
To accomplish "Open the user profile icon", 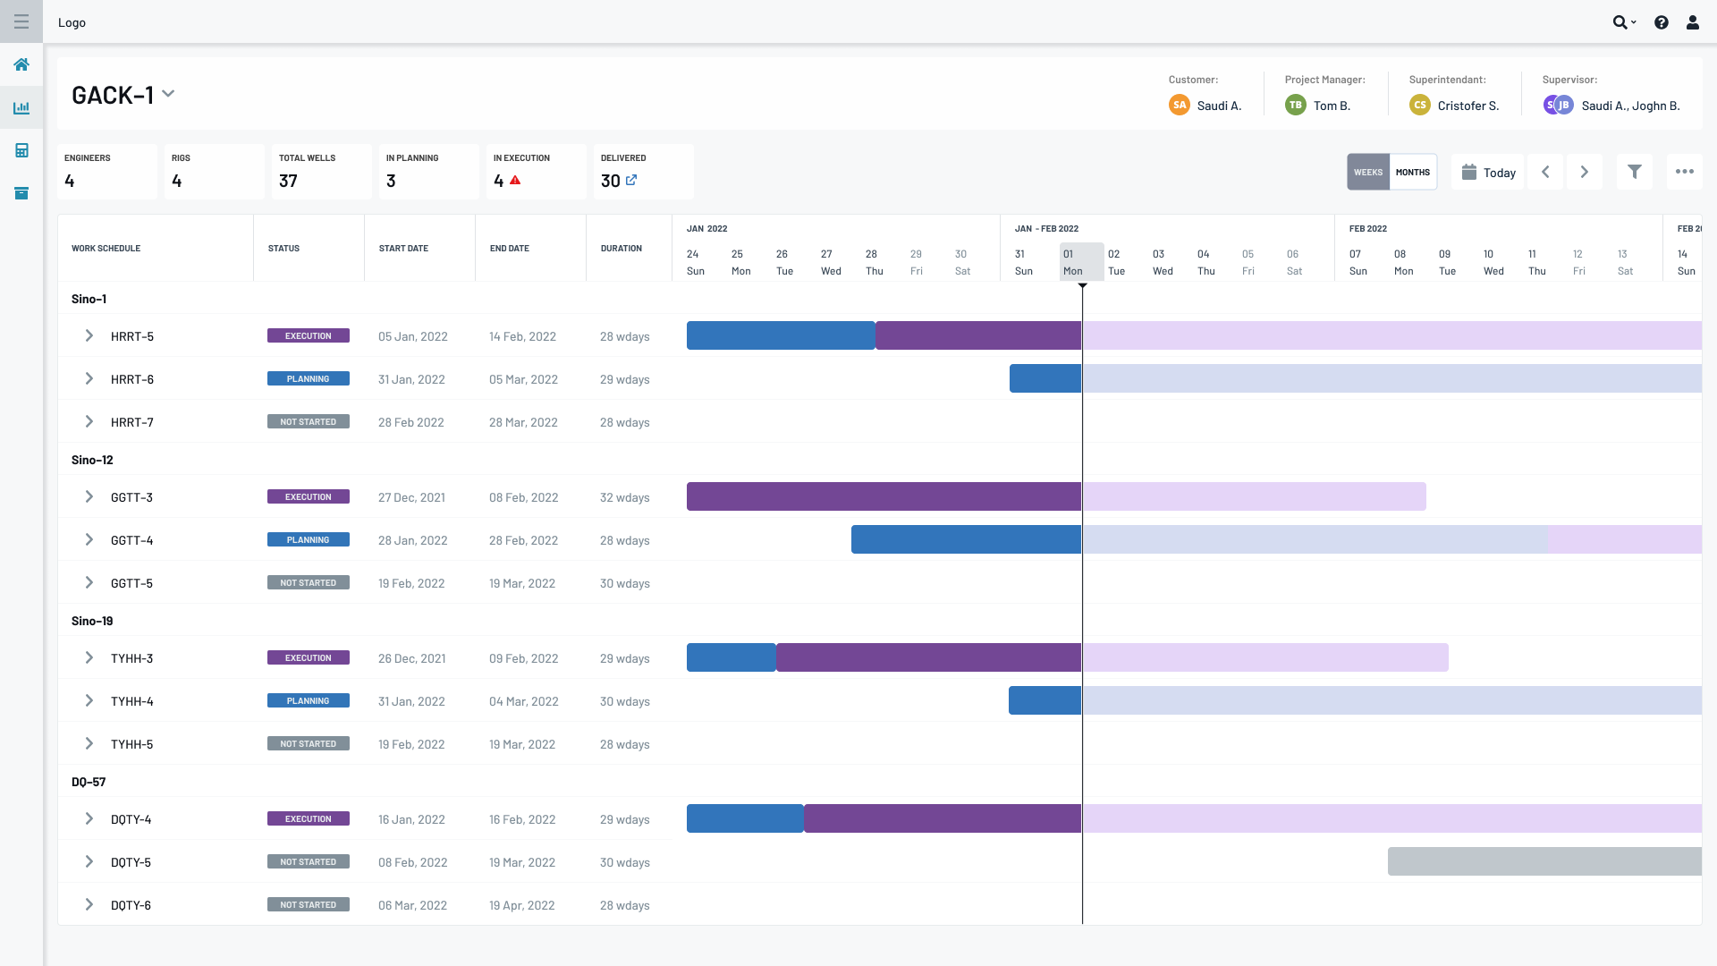I will click(x=1693, y=22).
